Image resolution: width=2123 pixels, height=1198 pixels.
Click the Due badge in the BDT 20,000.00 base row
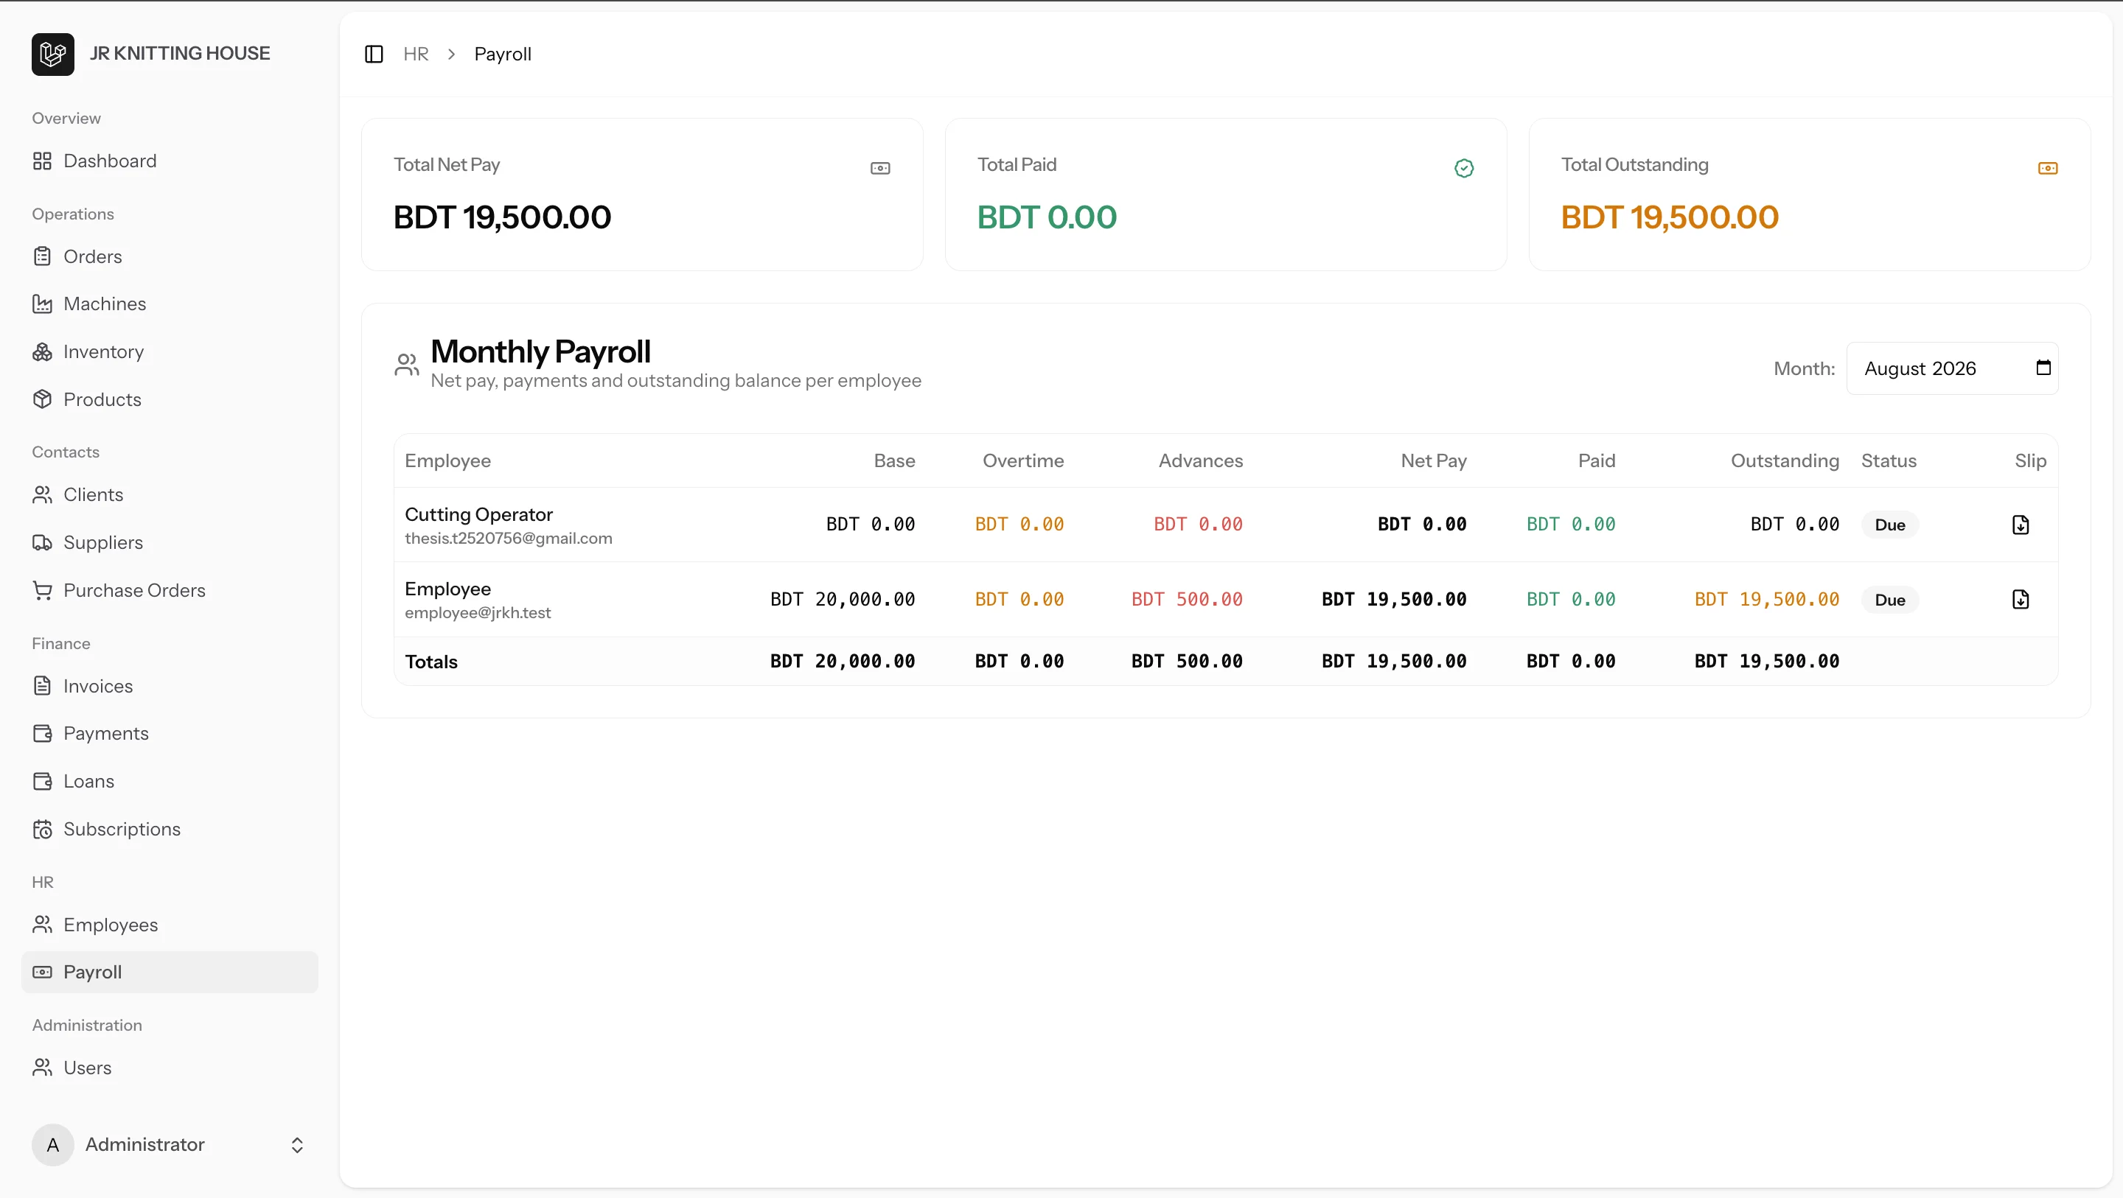1890,600
